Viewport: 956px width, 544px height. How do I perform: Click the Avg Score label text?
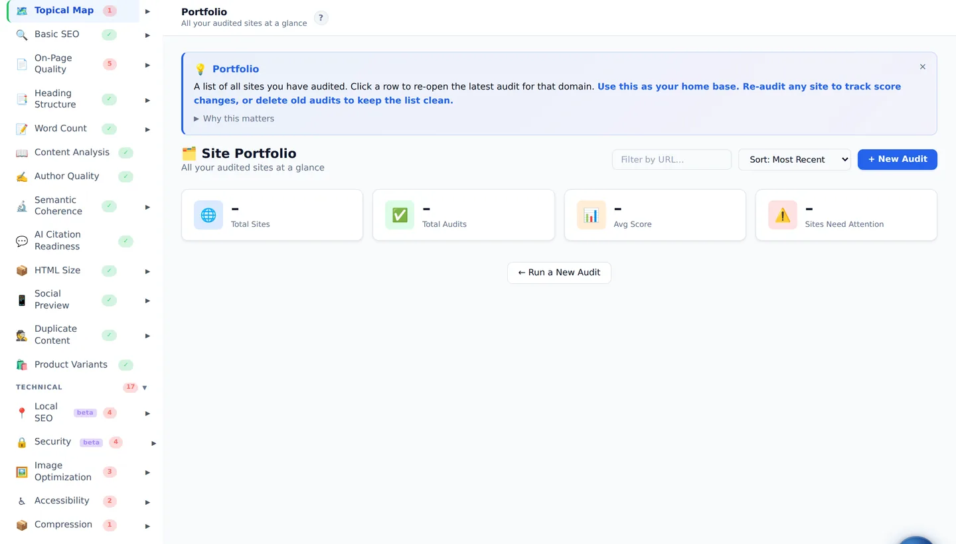coord(632,224)
